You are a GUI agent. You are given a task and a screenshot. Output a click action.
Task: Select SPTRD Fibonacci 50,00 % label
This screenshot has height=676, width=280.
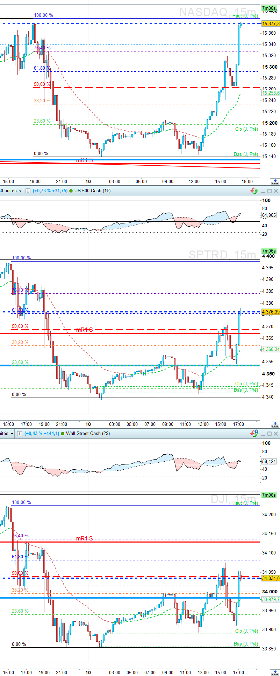(x=20, y=326)
